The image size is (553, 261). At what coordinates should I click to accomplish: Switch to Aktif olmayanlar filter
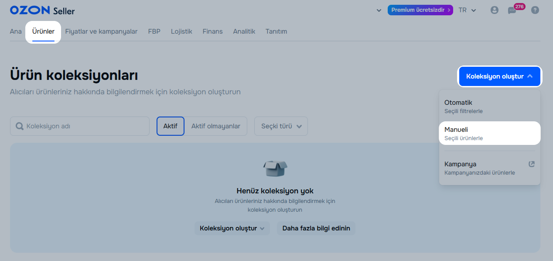(216, 126)
